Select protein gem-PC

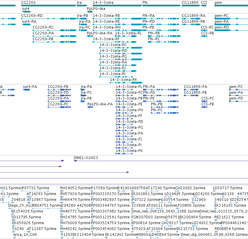click(238, 90)
